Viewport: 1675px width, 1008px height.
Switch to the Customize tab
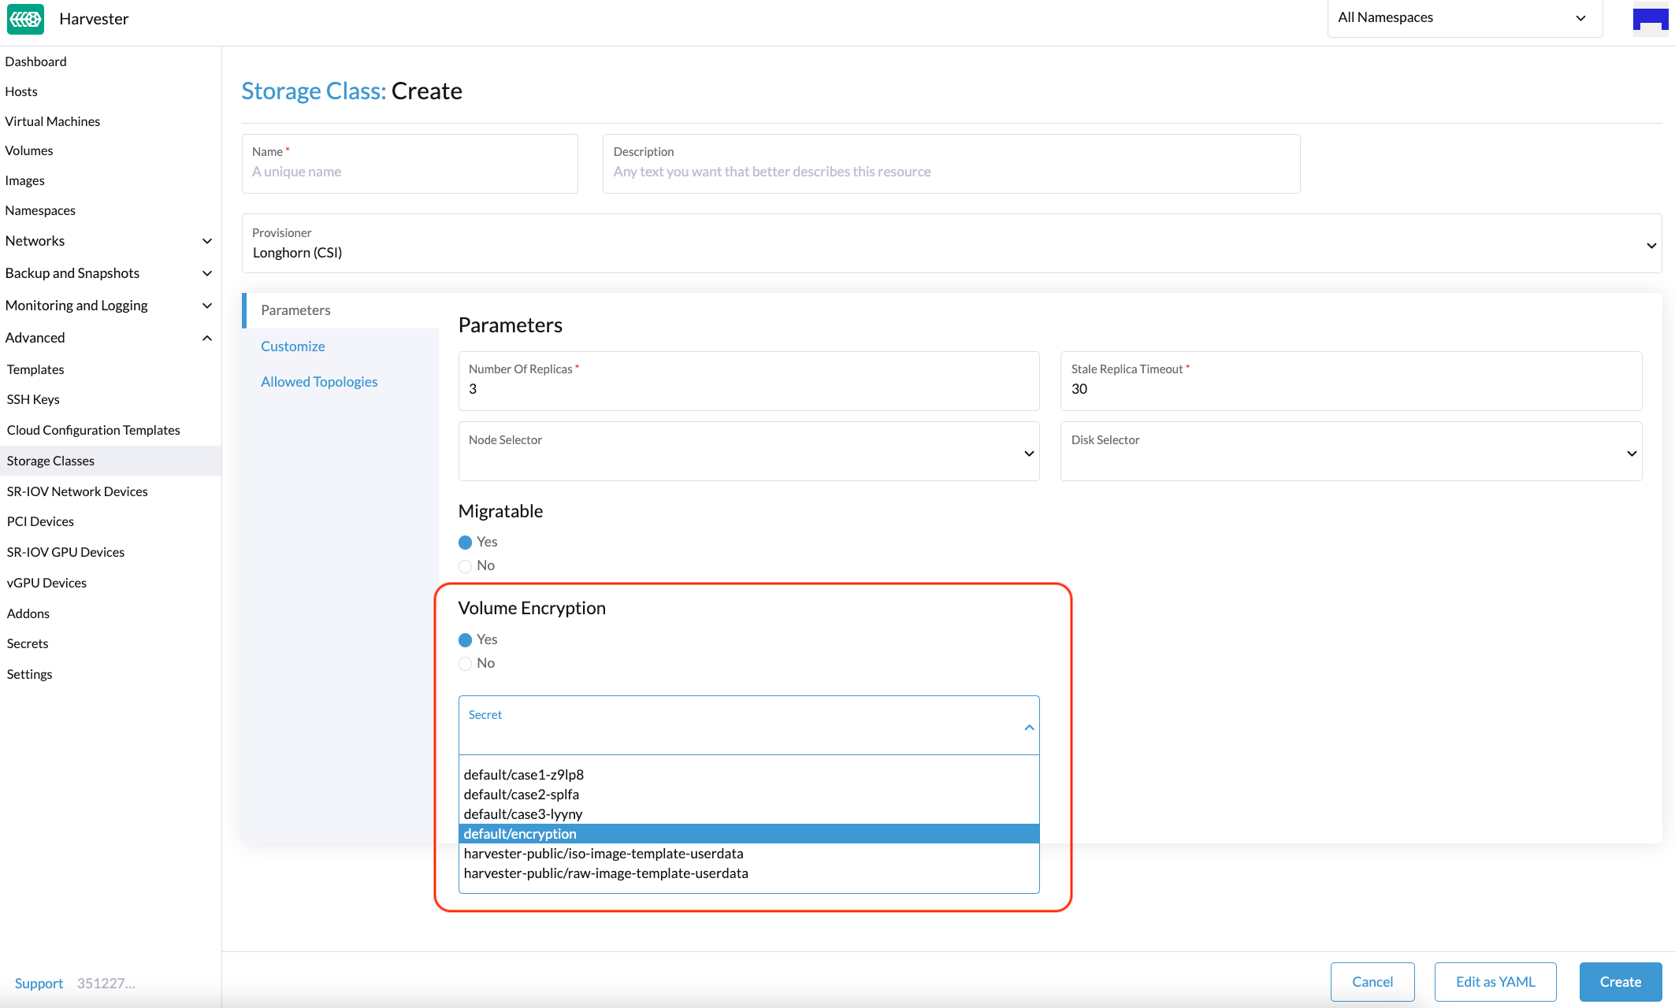(292, 346)
